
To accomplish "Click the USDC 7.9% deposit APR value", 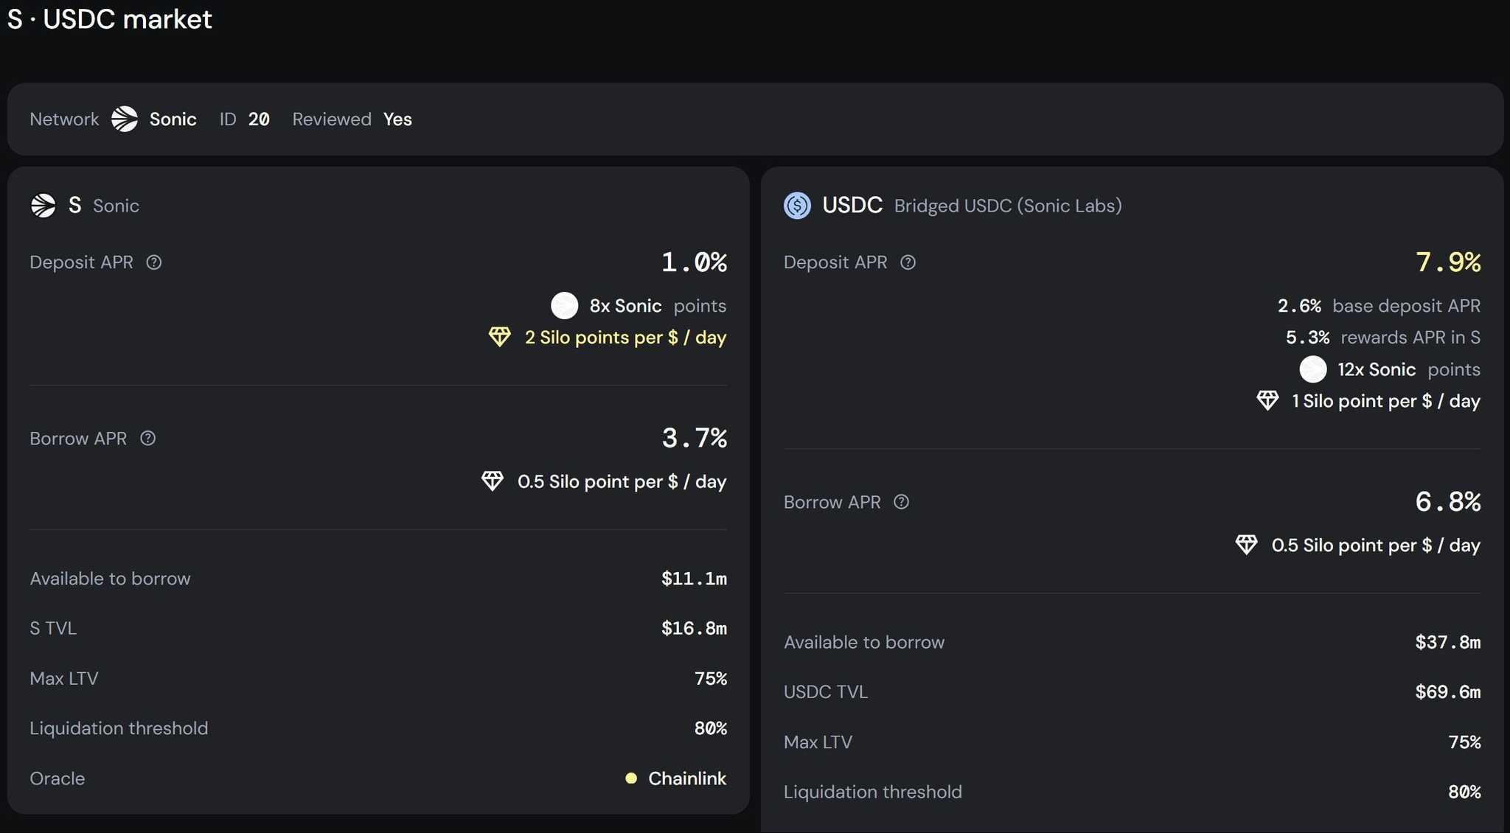I will click(1448, 262).
